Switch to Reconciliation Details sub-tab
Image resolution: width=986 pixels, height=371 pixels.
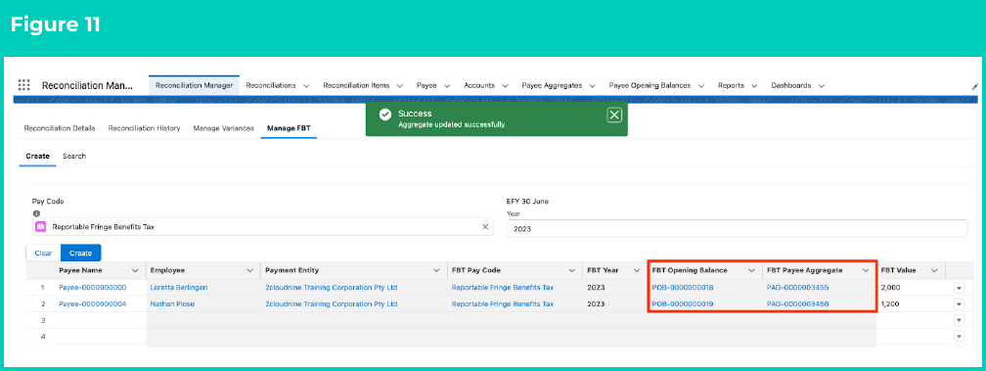[60, 128]
